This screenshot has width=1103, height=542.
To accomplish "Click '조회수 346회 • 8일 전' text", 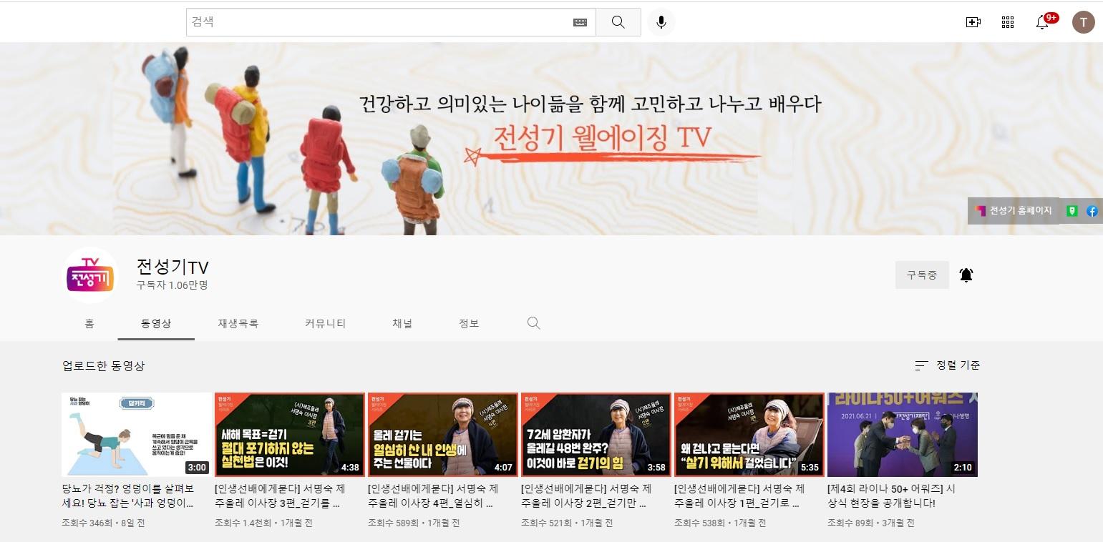I will pyautogui.click(x=104, y=523).
